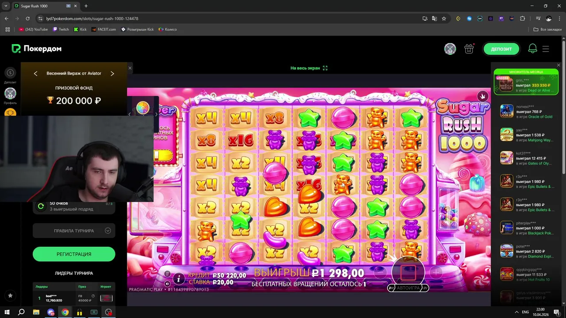Viewport: 566px width, 318px height.
Task: Click the fortune wheel icon beside the game
Action: 143,108
